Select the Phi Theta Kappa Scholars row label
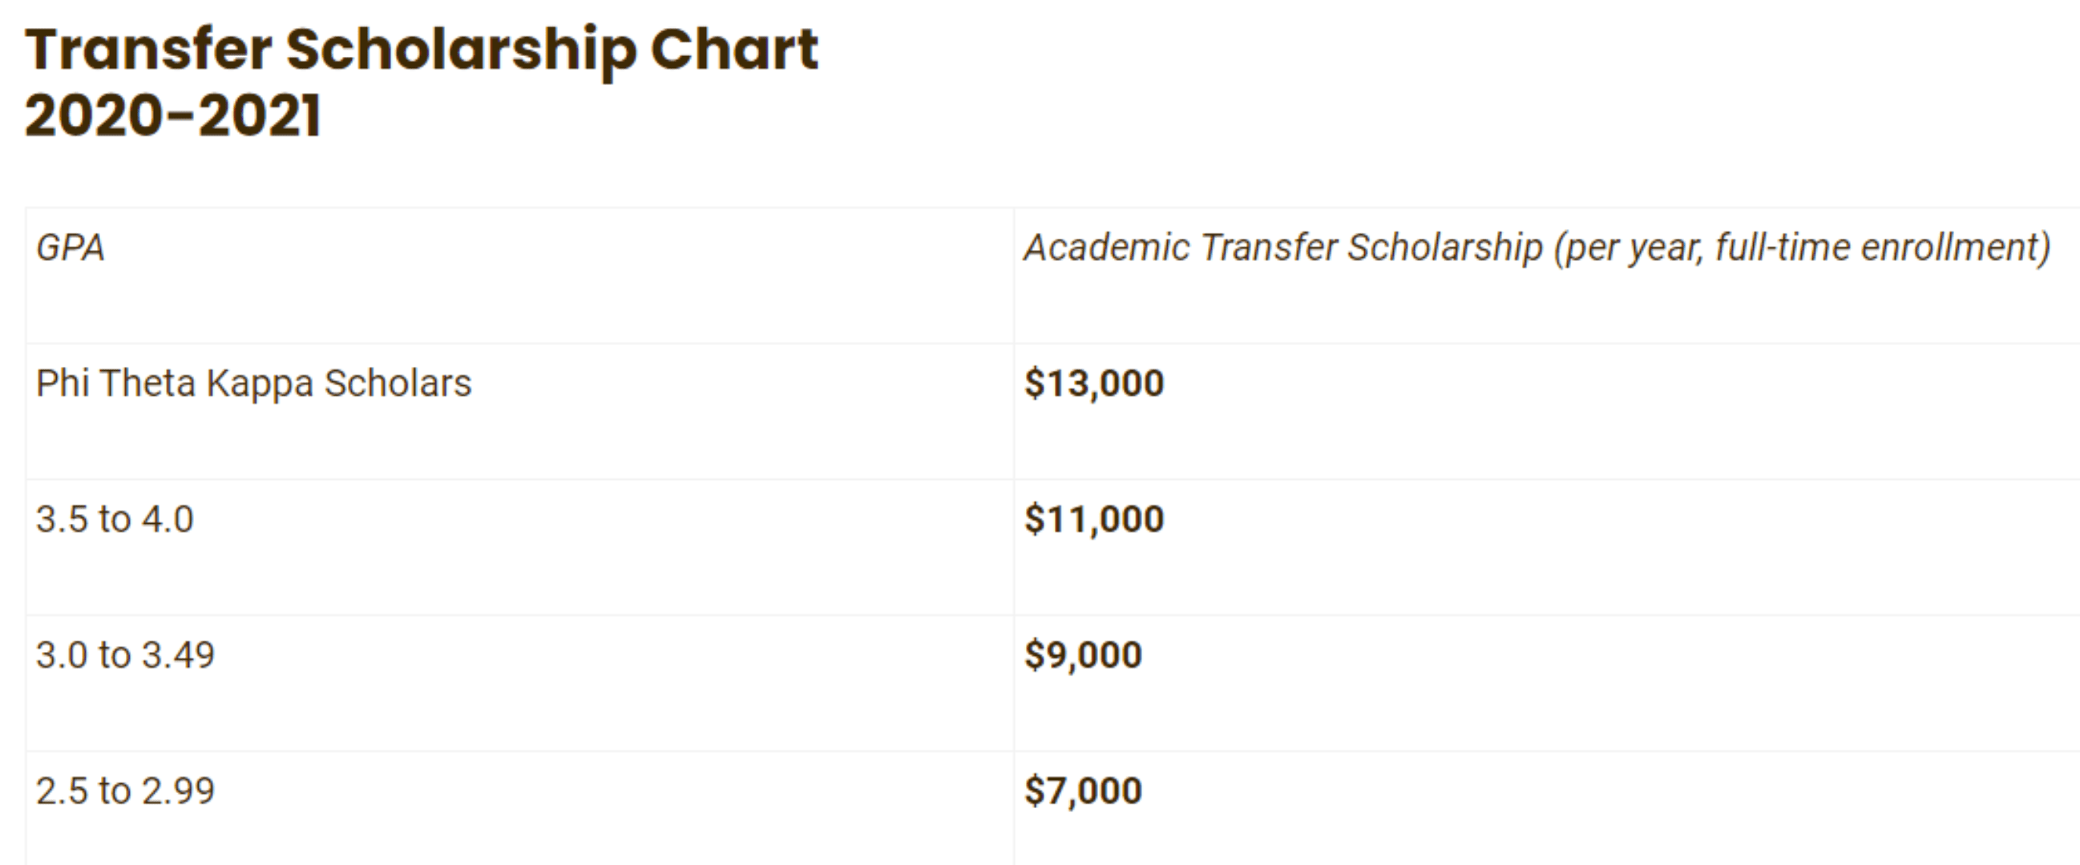The width and height of the screenshot is (2080, 865). click(x=253, y=384)
